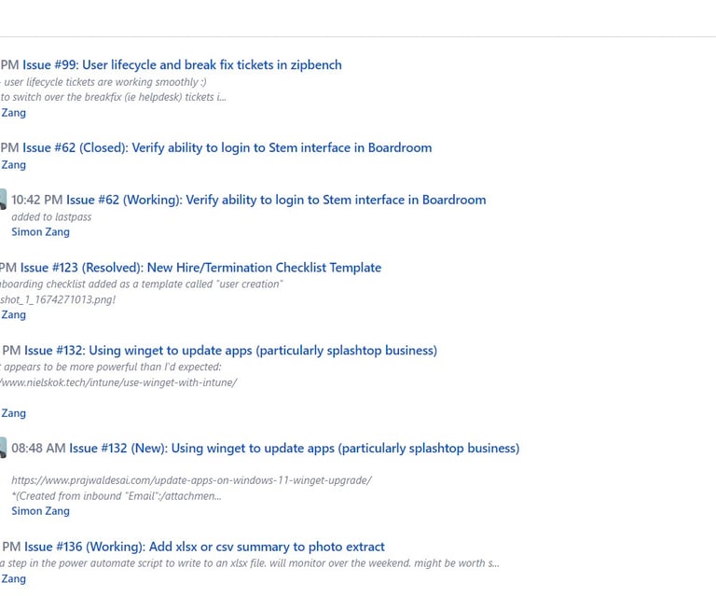The width and height of the screenshot is (716, 596).
Task: Open Issue #99 User lifecycle tickets link
Action: [182, 65]
